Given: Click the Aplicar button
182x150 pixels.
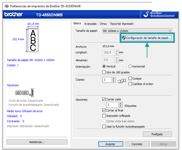Looking at the screenshot, I should [x=163, y=144].
